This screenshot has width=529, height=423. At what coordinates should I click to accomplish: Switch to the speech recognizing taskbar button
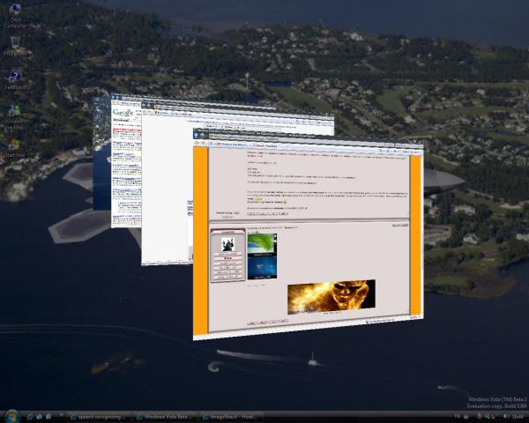[100, 417]
